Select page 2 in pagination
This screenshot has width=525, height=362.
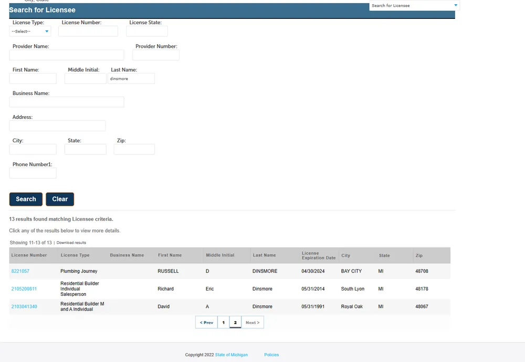point(235,323)
